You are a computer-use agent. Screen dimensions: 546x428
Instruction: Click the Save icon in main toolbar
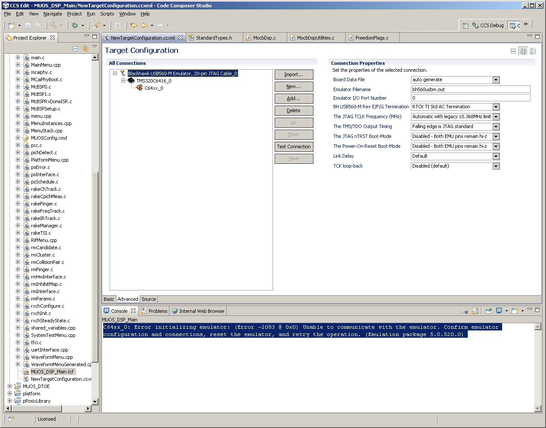tap(28, 25)
